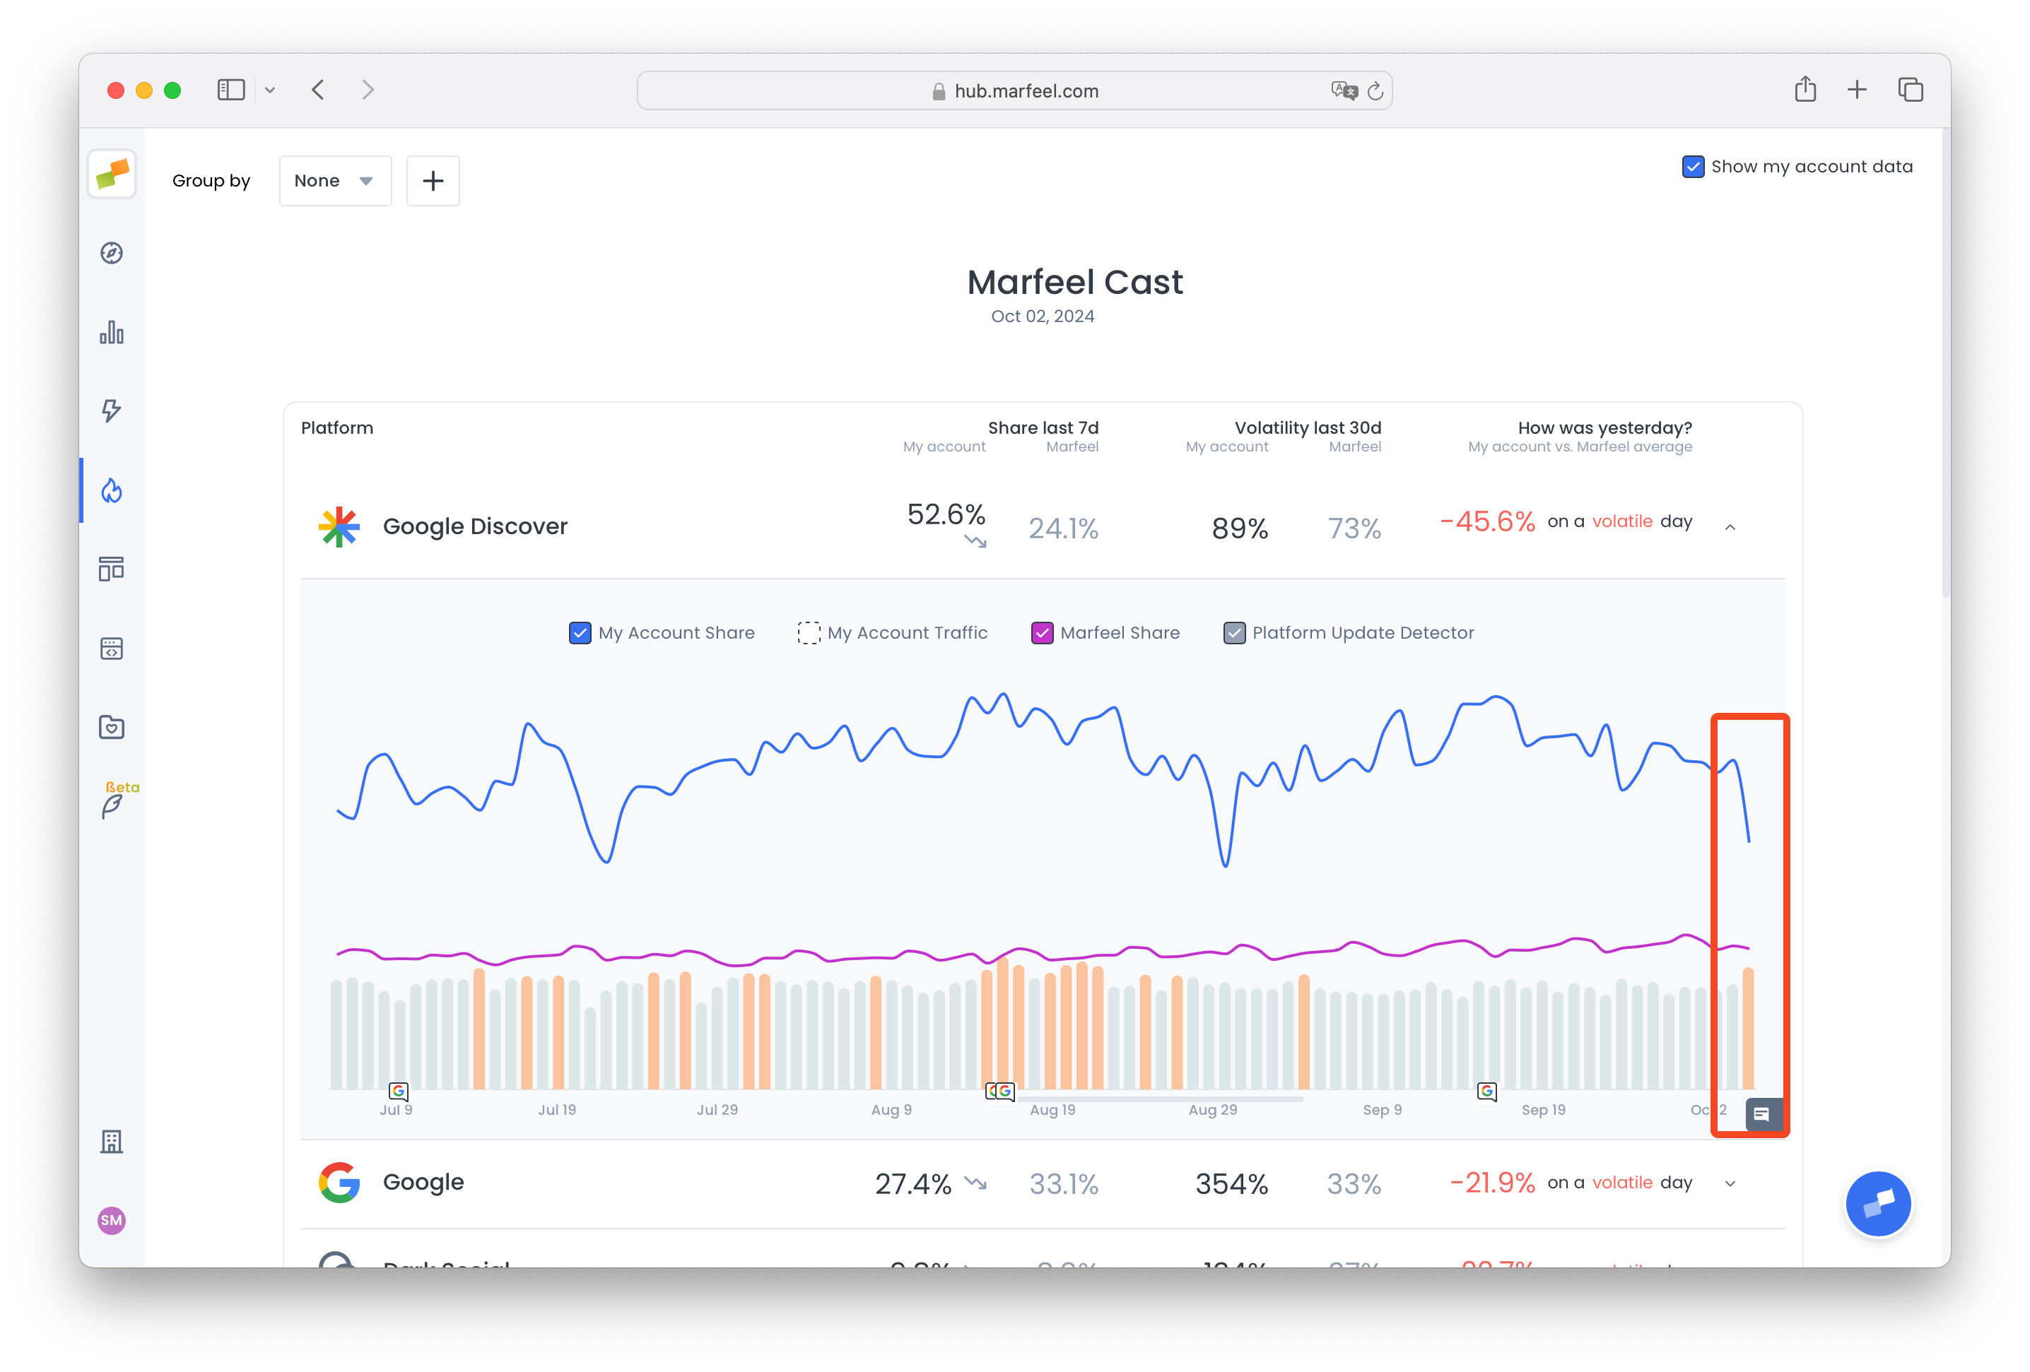
Task: Open the blue Marfeel assistant bubble
Action: pyautogui.click(x=1878, y=1202)
